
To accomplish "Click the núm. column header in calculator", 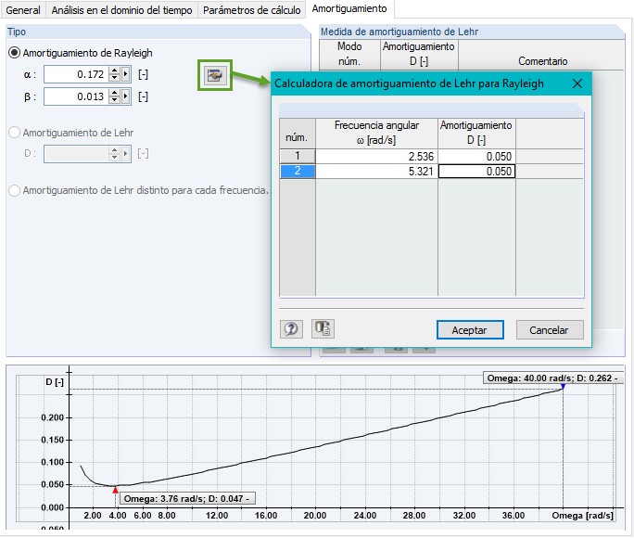I will tap(298, 133).
